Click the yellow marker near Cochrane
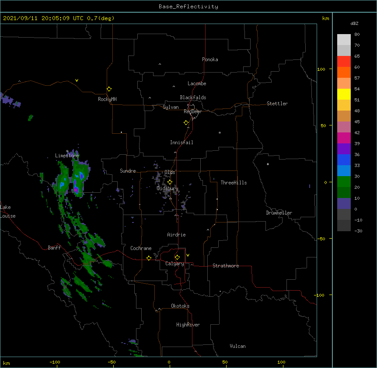 pyautogui.click(x=149, y=258)
